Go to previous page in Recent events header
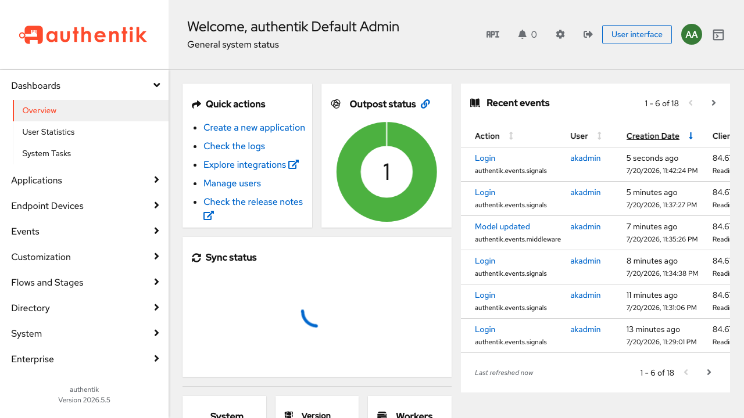Viewport: 744px width, 418px height. [x=691, y=103]
